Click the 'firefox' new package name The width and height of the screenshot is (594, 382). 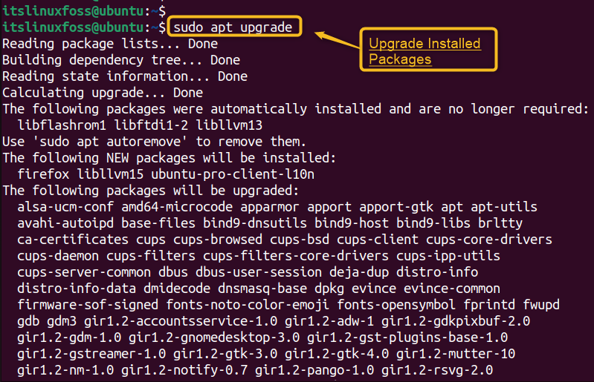pyautogui.click(x=43, y=174)
